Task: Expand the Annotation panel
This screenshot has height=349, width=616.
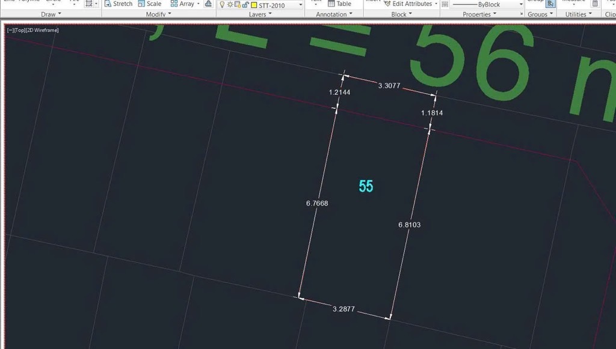Action: (x=334, y=14)
